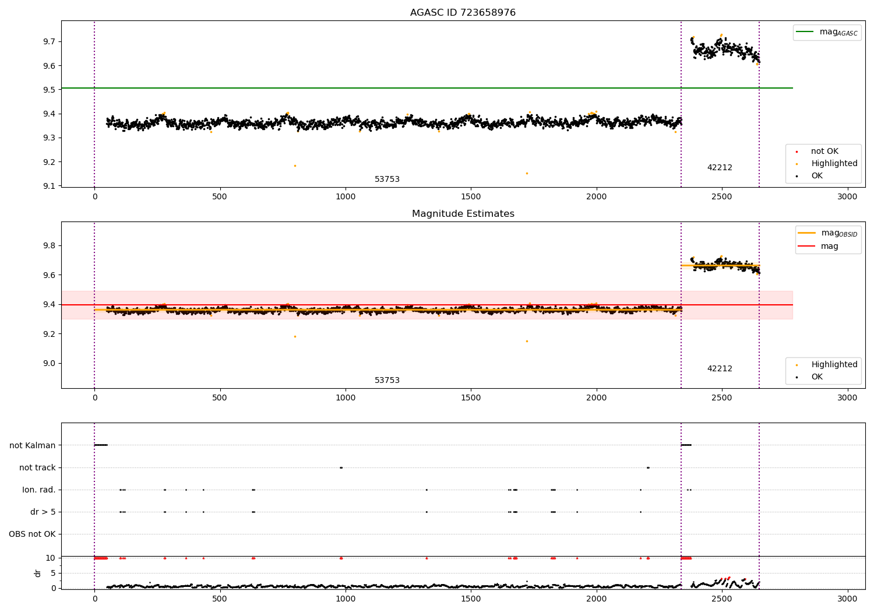Click obsid label '42212' in the top plot
This screenshot has height=612, width=874.
[x=720, y=168]
